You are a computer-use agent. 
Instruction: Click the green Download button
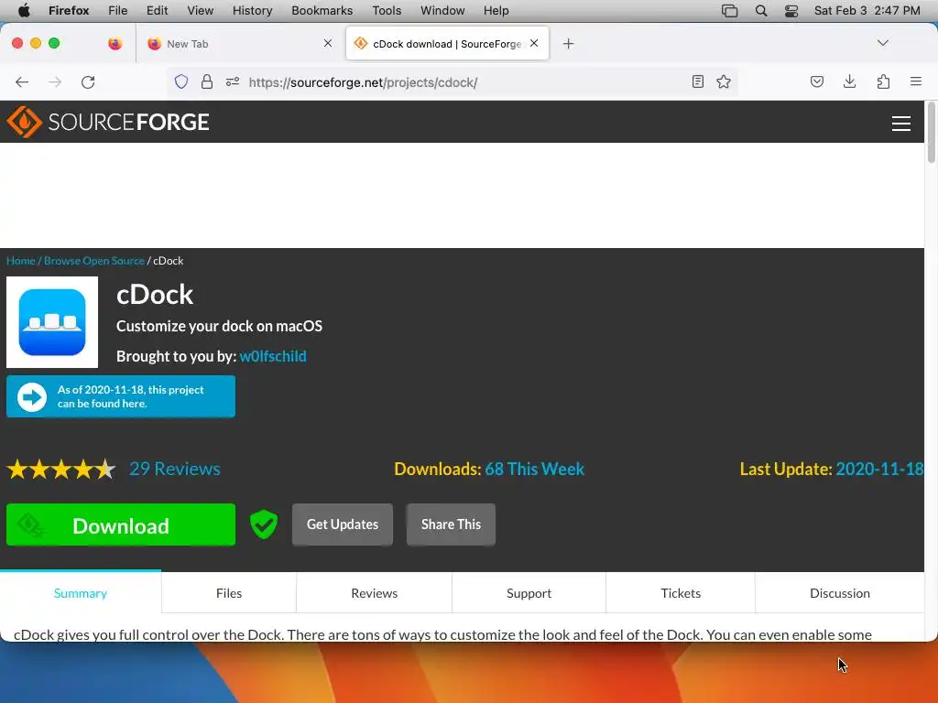(x=121, y=525)
